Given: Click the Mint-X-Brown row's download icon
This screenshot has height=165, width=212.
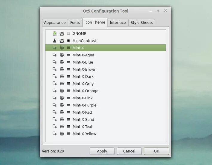Looking at the screenshot, I should [x=55, y=69].
